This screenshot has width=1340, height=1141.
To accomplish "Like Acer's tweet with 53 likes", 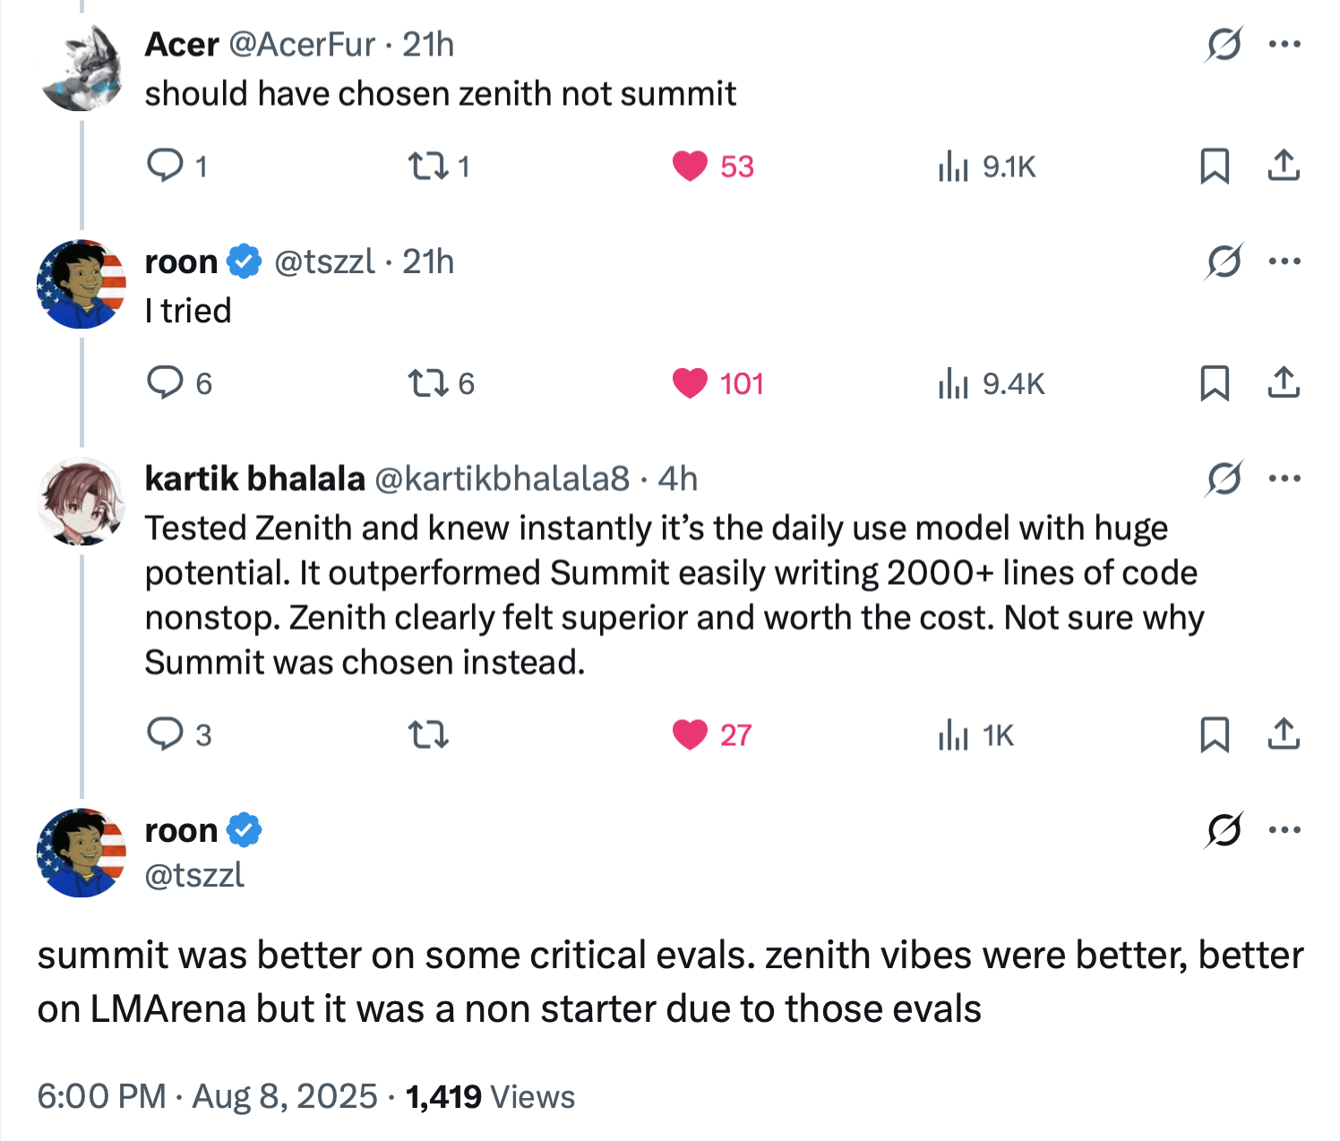I will (690, 166).
